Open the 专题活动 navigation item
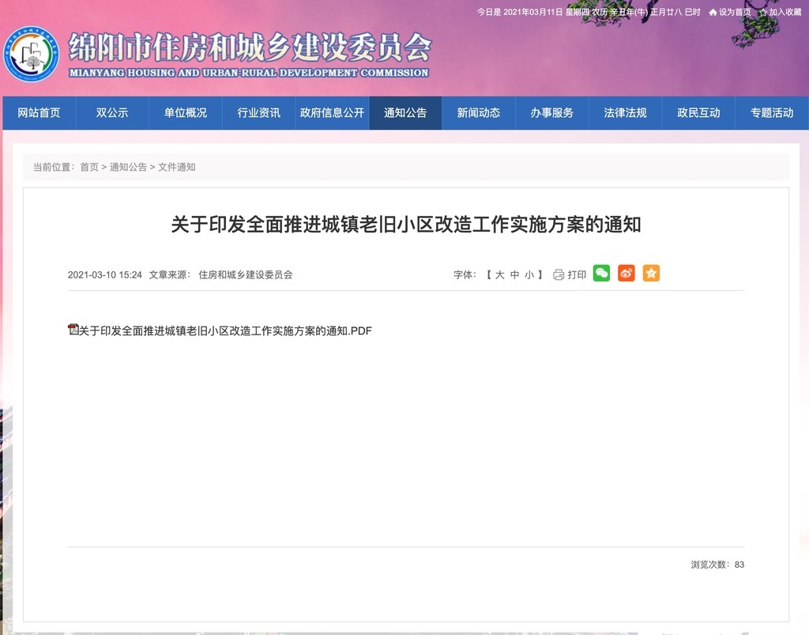 tap(771, 113)
